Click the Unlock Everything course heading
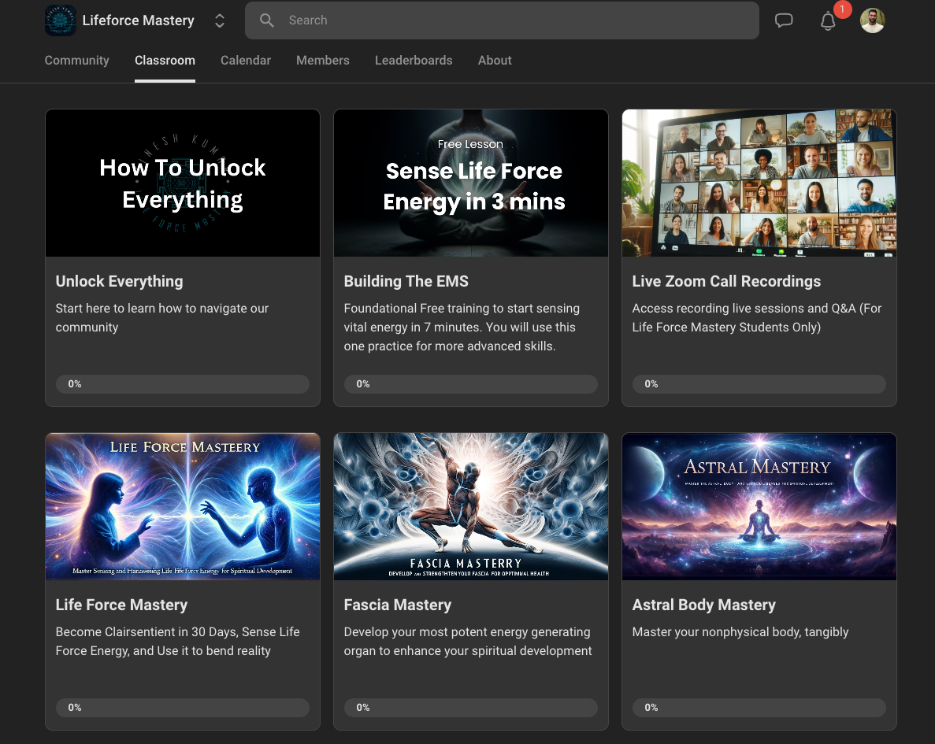The image size is (935, 744). pos(119,281)
